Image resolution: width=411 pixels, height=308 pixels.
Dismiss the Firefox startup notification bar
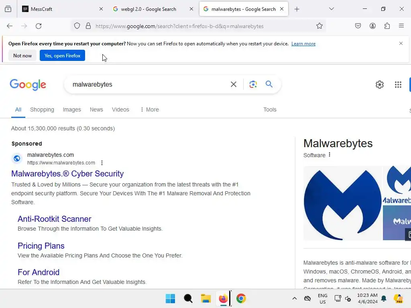coord(401,43)
